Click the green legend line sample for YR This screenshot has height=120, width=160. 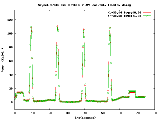pyautogui.click(x=147, y=16)
